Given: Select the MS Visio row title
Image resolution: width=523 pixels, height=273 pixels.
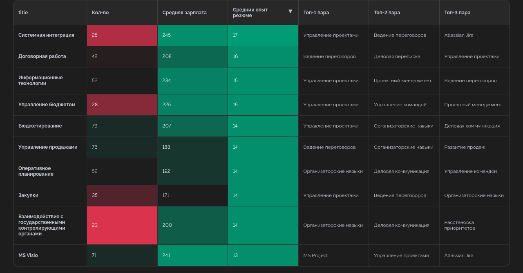Looking at the screenshot, I should tap(28, 255).
